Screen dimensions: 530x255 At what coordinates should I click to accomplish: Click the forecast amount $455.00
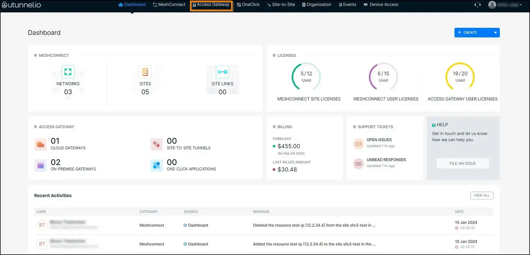point(289,146)
